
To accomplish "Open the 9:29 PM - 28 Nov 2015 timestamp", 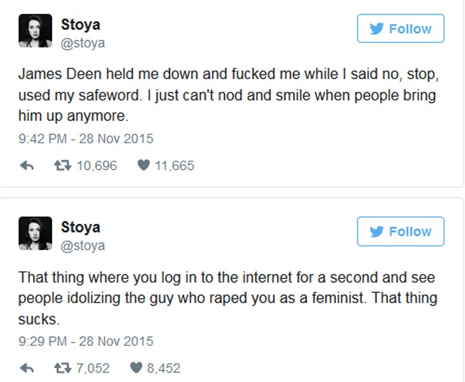I will pyautogui.click(x=85, y=341).
